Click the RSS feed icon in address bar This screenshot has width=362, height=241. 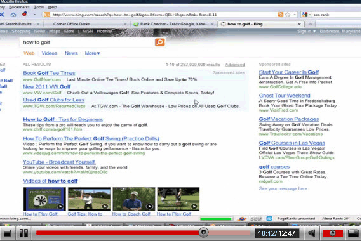pos(280,15)
